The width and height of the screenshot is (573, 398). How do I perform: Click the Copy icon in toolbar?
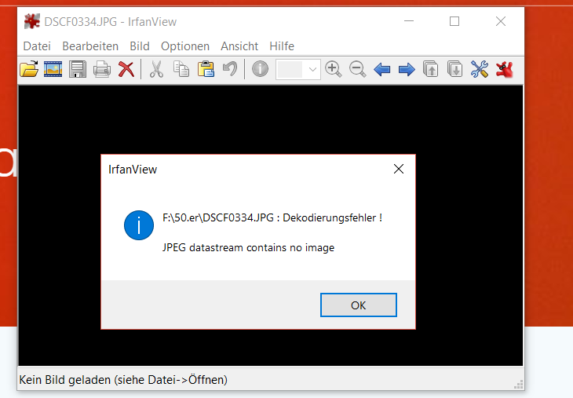(x=181, y=69)
